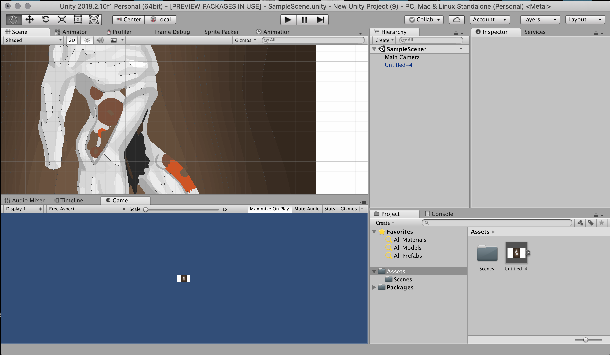Switch to the Profiler tab

coord(119,32)
